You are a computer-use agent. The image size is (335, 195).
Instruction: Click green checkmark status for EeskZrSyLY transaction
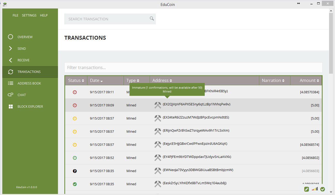pos(75,184)
